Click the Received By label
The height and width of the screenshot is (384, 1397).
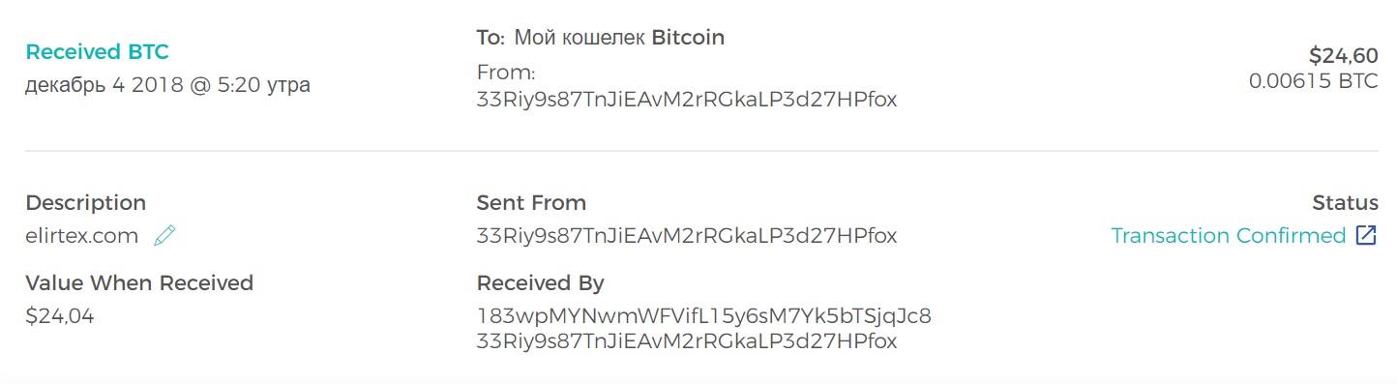(540, 283)
